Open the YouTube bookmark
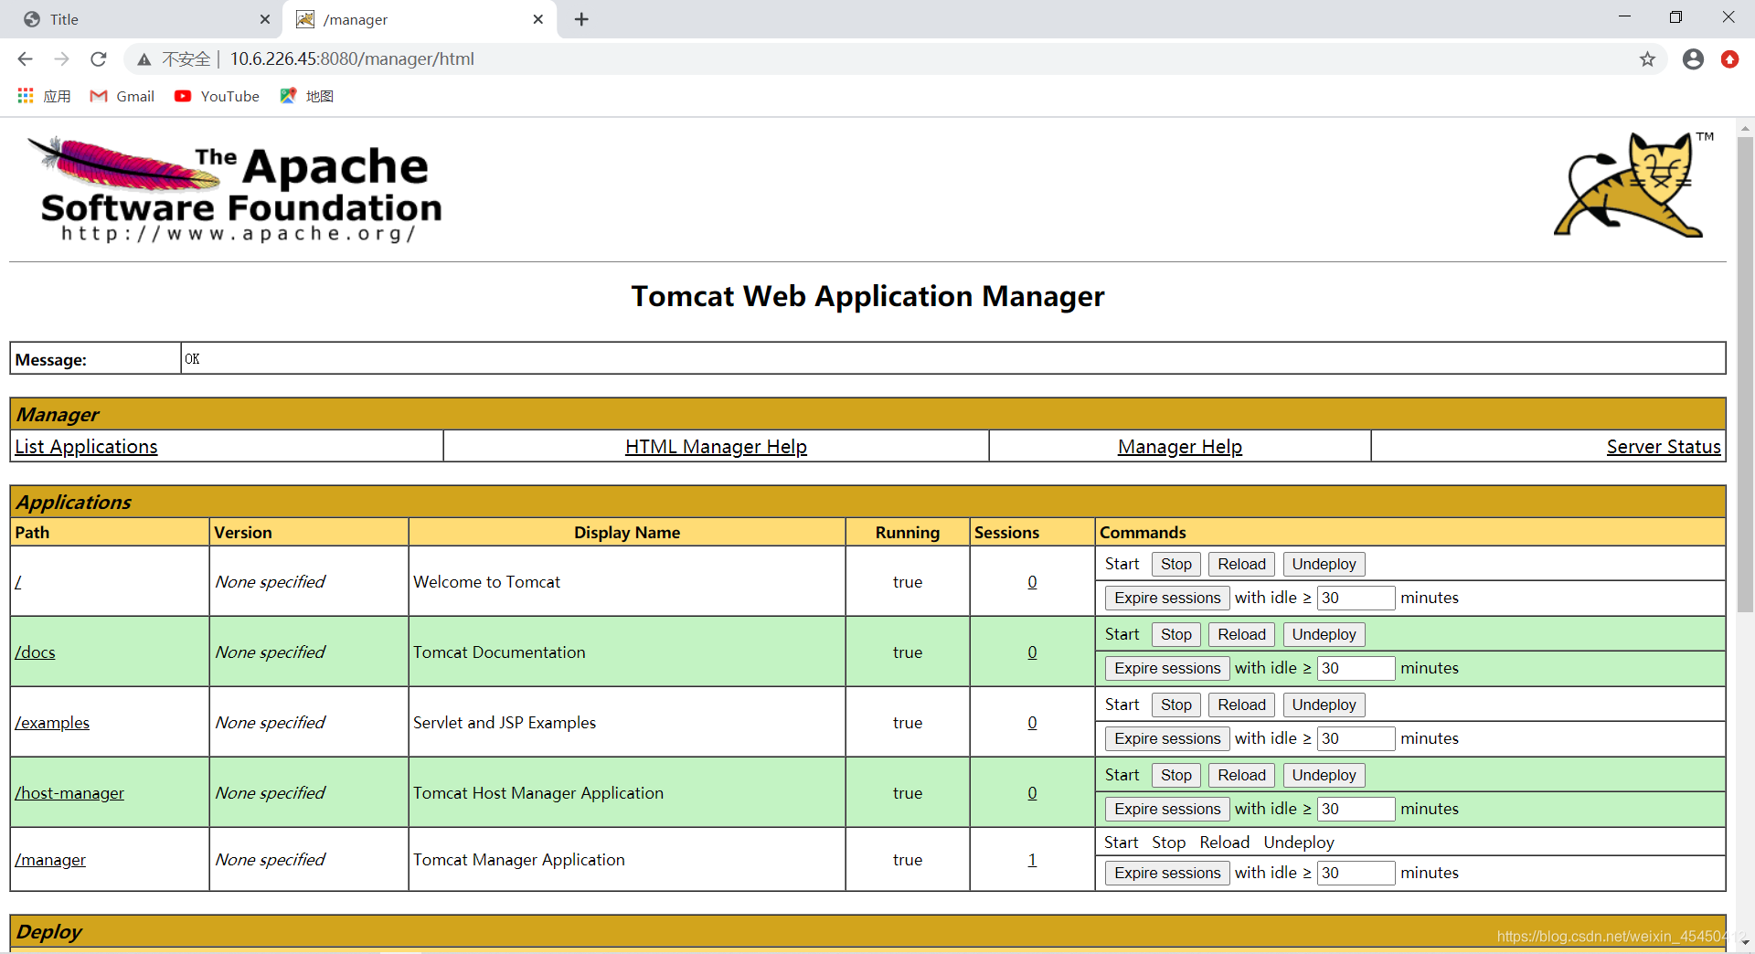The width and height of the screenshot is (1755, 954). coord(218,96)
